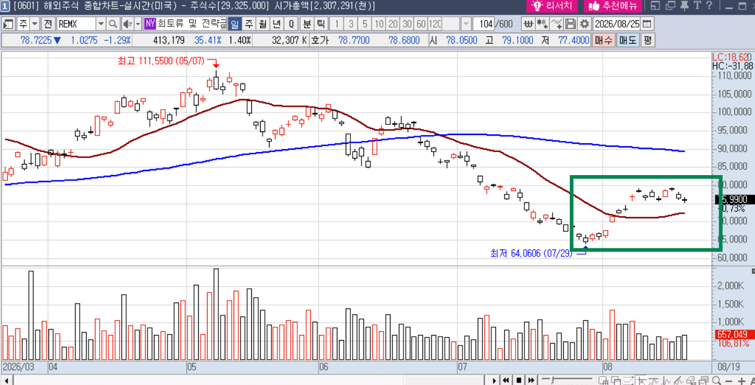Select the 분 minute chart toggle
The height and width of the screenshot is (385, 755).
[307, 24]
